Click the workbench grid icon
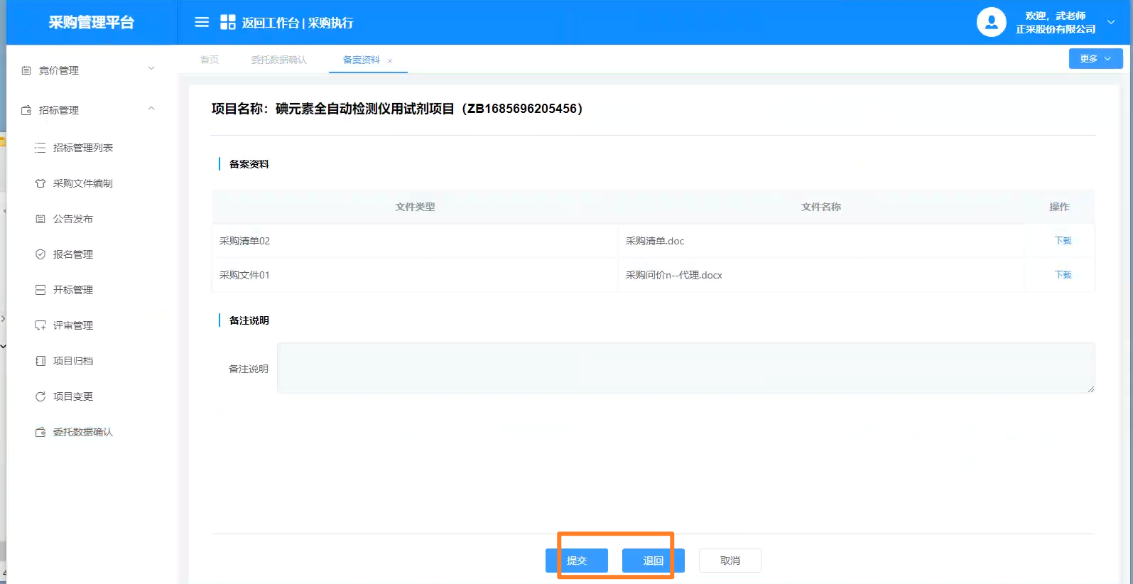 point(227,22)
